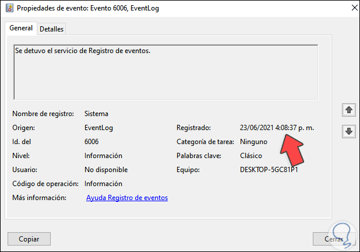Go to previous event with up arrow

[349, 110]
